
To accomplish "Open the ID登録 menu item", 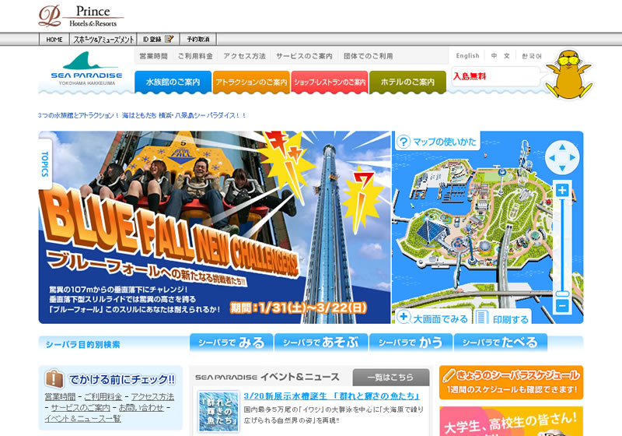I will (x=159, y=39).
